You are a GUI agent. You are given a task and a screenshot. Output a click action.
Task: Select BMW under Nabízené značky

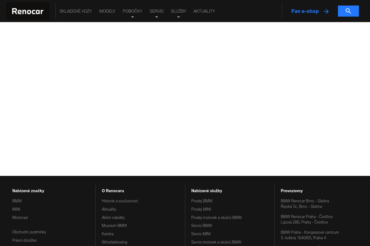pyautogui.click(x=17, y=201)
